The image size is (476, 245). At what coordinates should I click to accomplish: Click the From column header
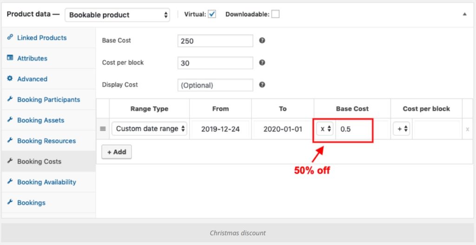tap(220, 109)
